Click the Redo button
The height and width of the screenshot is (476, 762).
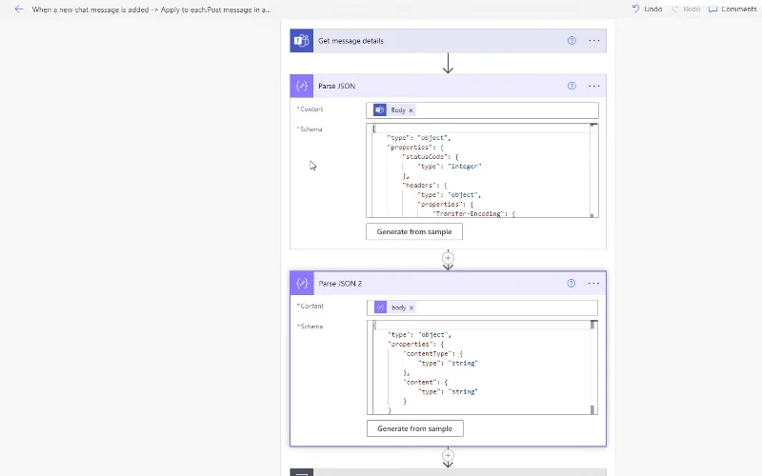click(x=686, y=9)
